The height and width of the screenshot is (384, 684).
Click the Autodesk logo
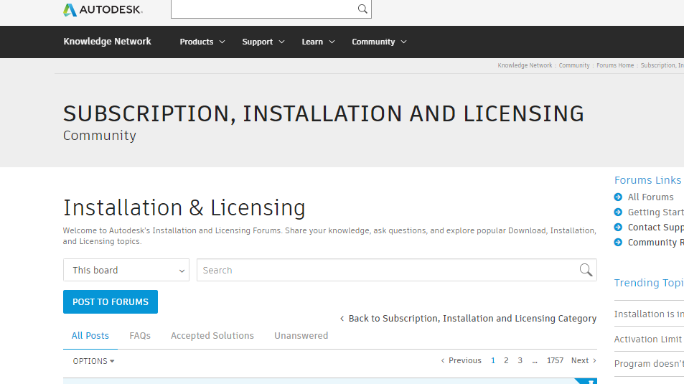tap(103, 9)
